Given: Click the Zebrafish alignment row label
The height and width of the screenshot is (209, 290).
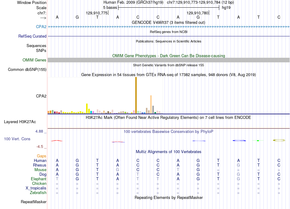Looking at the screenshot, I should point(38,193).
